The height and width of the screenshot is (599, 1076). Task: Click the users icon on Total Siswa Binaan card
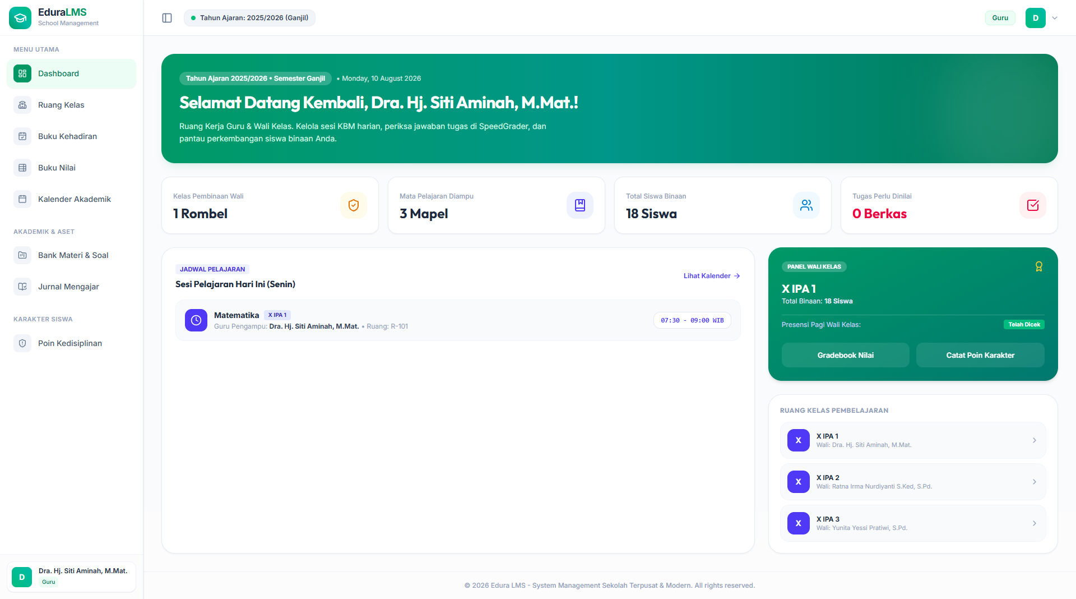(x=806, y=205)
